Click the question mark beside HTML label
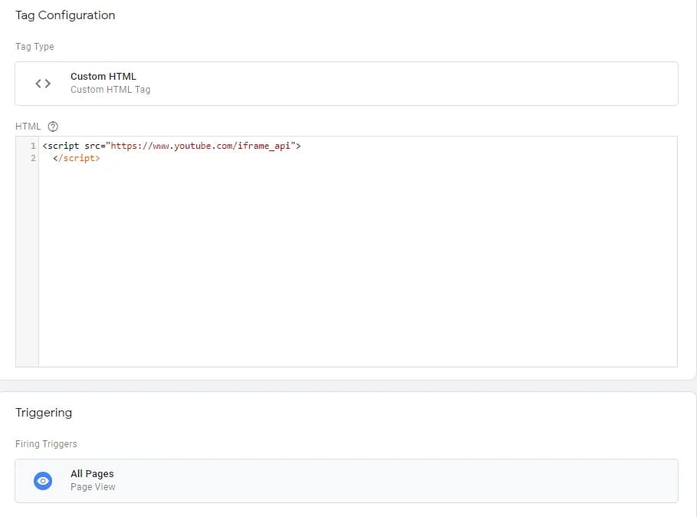This screenshot has height=517, width=697. pyautogui.click(x=51, y=126)
